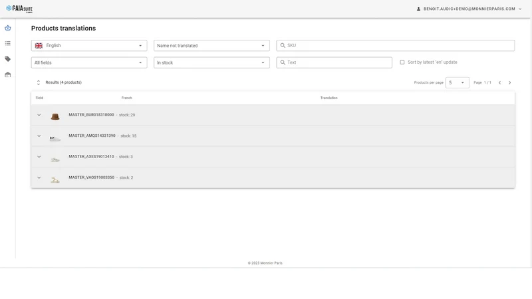Image resolution: width=532 pixels, height=299 pixels.
Task: Expand row MASTER_AMQS14331390
Action: tap(39, 136)
